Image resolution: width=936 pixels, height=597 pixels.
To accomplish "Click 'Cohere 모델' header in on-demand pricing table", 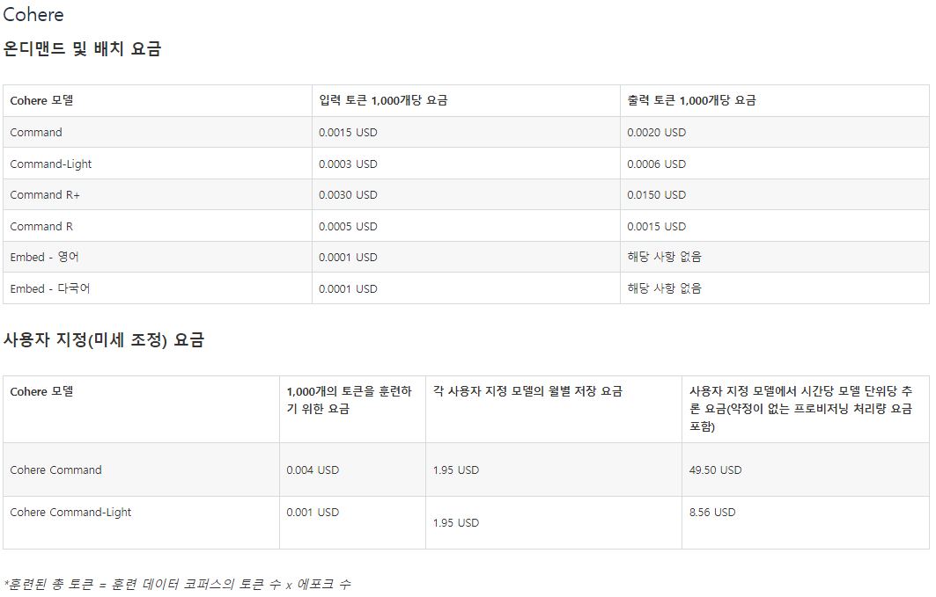I will pyautogui.click(x=41, y=101).
